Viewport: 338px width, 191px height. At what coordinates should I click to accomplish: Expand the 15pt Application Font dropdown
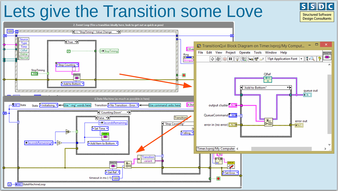(x=301, y=59)
